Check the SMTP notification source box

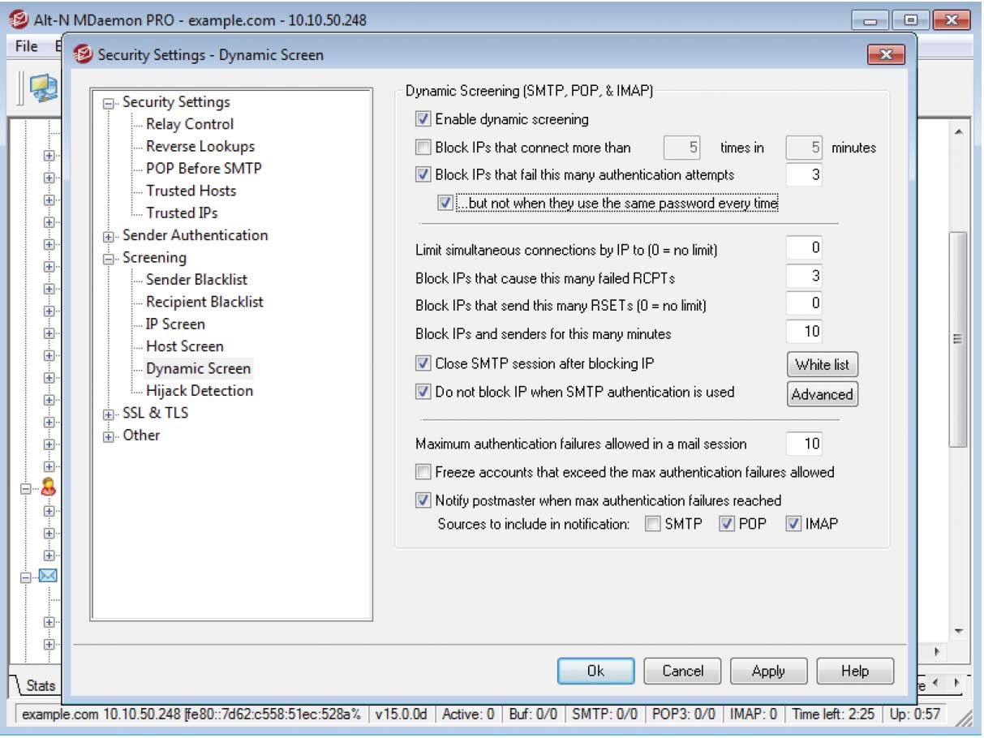(652, 524)
